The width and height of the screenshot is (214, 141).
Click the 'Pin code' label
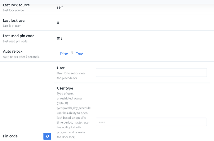click(10, 136)
